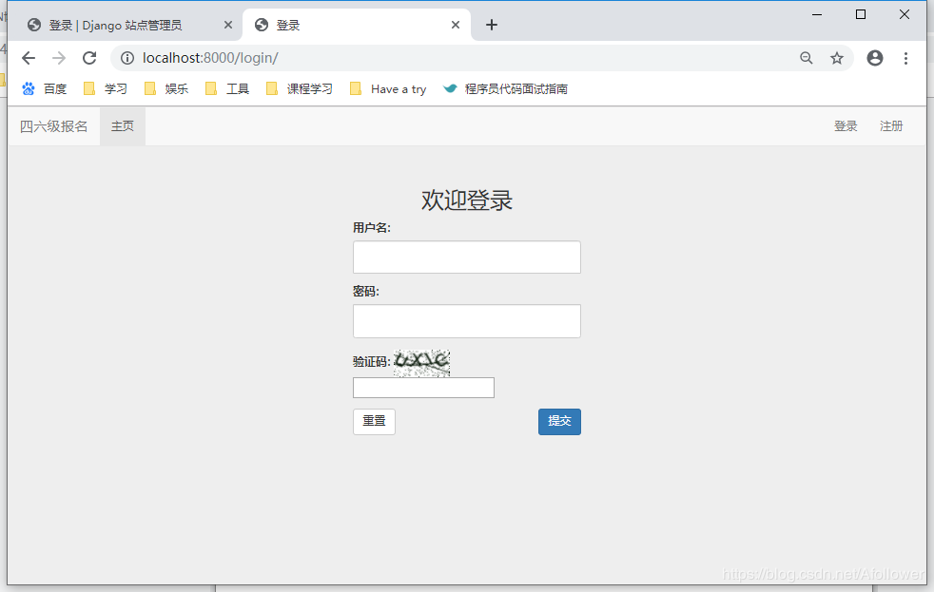The height and width of the screenshot is (592, 934).
Task: View site information icon in address bar
Action: pyautogui.click(x=127, y=58)
